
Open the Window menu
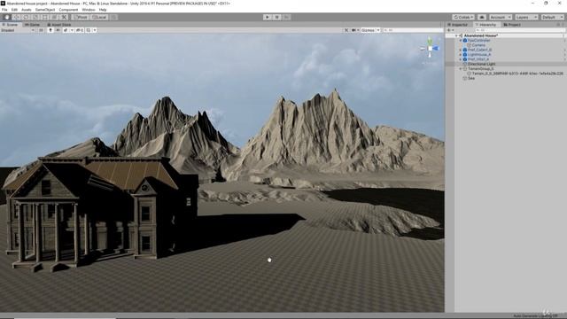point(89,10)
